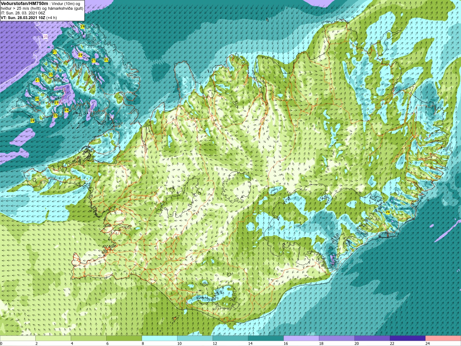This screenshot has width=461, height=346.
Task: Click scale tick label 24
Action: point(428,343)
